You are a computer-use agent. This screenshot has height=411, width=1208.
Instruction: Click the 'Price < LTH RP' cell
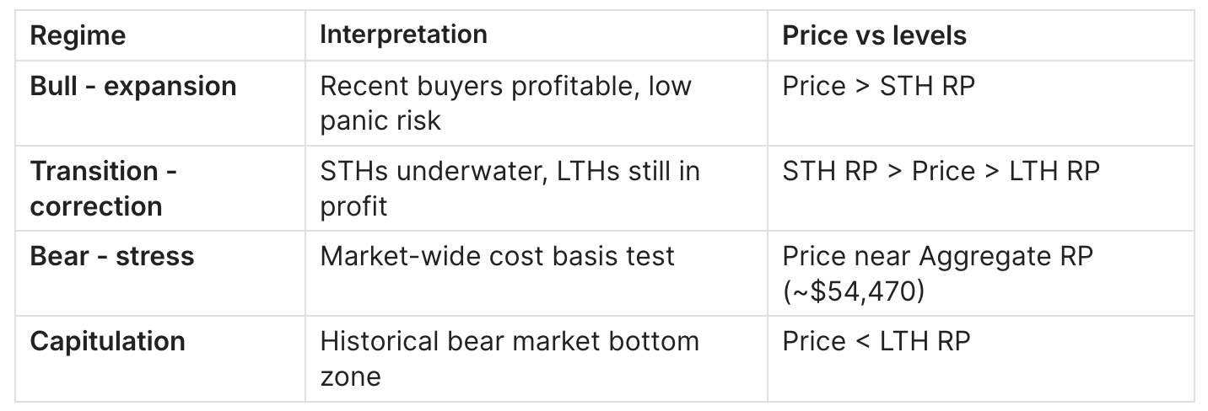pos(876,342)
